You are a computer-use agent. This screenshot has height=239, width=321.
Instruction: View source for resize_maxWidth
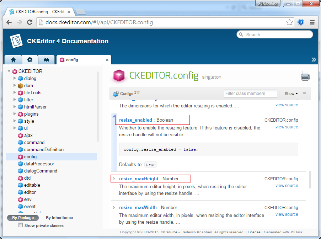pyautogui.click(x=287, y=214)
